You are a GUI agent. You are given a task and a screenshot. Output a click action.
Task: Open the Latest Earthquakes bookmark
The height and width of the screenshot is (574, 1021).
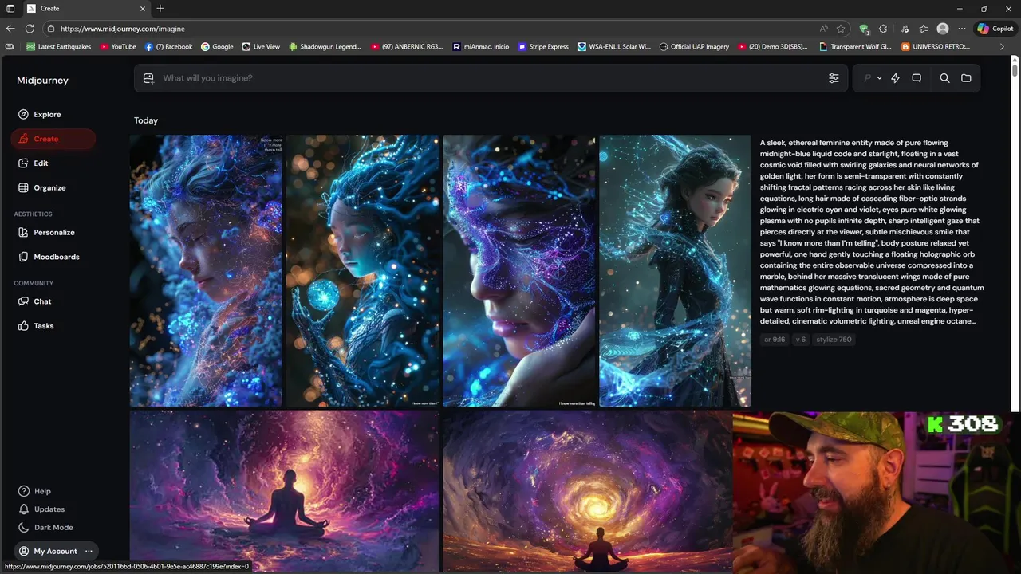point(58,47)
